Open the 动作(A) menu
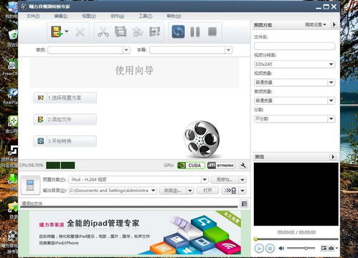 (x=117, y=16)
